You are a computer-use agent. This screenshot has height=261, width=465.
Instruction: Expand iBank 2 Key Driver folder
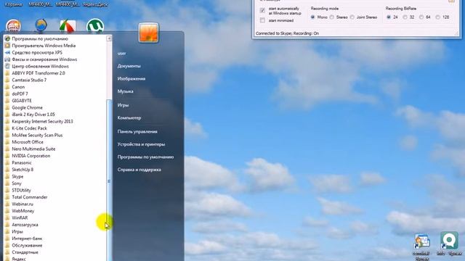[x=30, y=115]
